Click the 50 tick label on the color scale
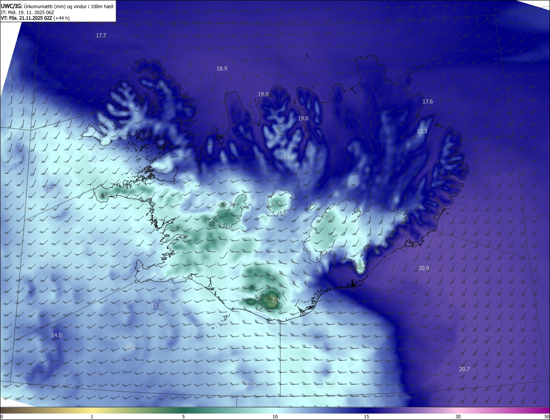This screenshot has height=420, width=550. (x=547, y=417)
